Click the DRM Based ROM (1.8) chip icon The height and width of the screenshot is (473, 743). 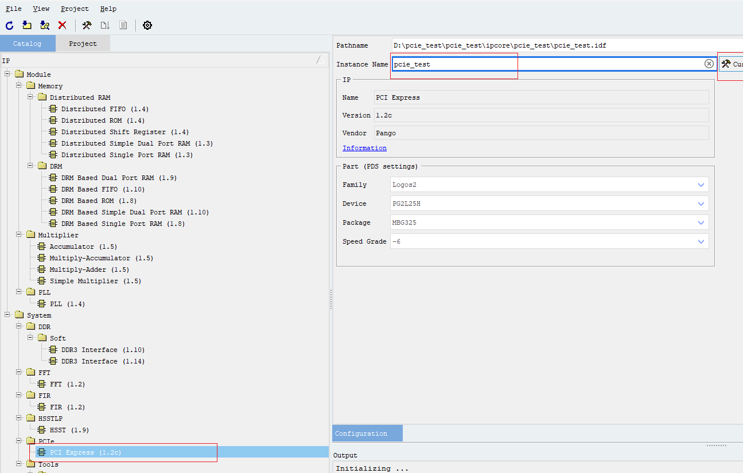(53, 201)
